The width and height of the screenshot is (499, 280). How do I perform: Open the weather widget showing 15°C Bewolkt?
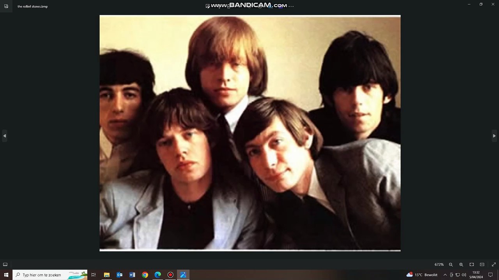422,275
